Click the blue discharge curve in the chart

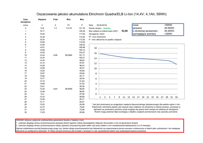coord(132,58)
